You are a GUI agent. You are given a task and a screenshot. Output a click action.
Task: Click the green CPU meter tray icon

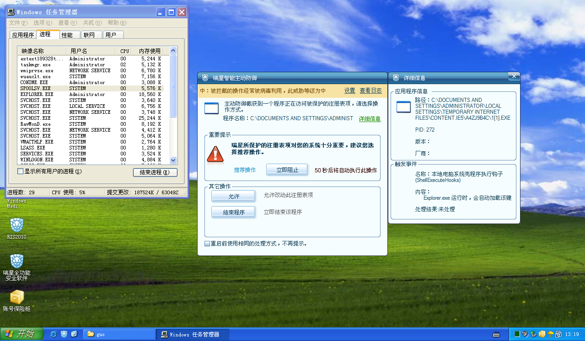click(517, 334)
